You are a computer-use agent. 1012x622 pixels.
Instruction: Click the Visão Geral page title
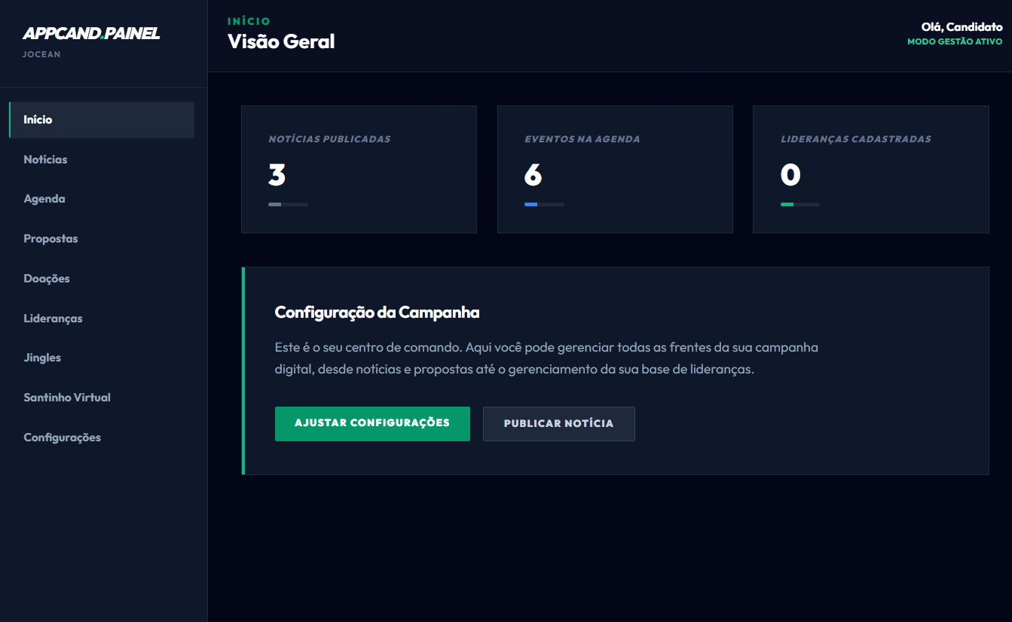tap(281, 41)
